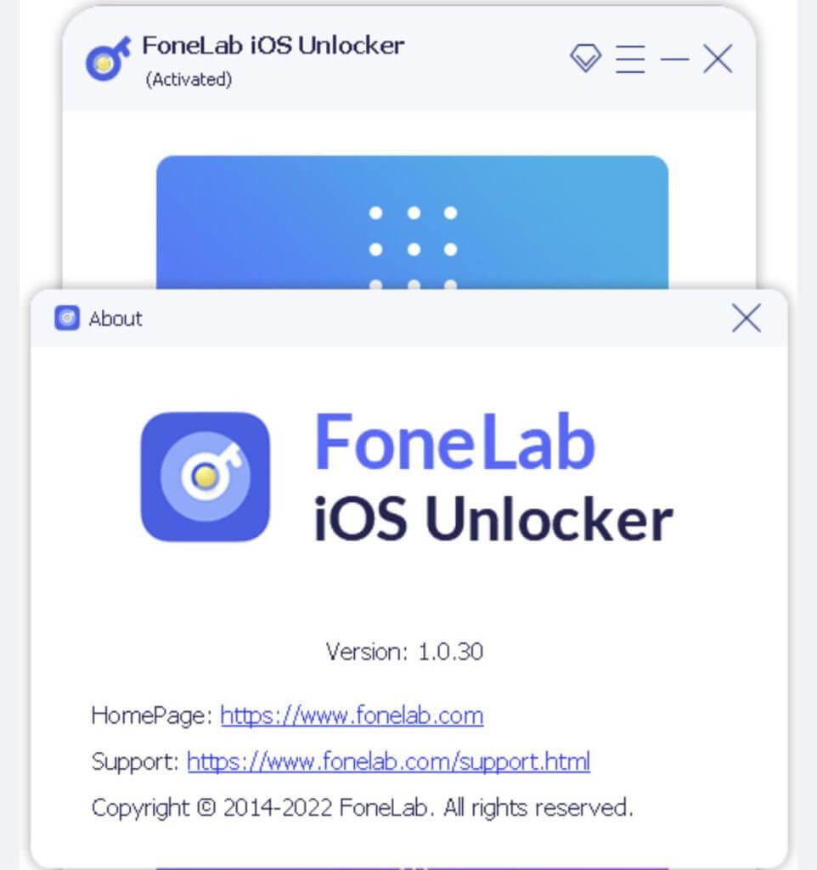Open the hamburger menu in title bar
This screenshot has height=870, width=817.
tap(630, 59)
